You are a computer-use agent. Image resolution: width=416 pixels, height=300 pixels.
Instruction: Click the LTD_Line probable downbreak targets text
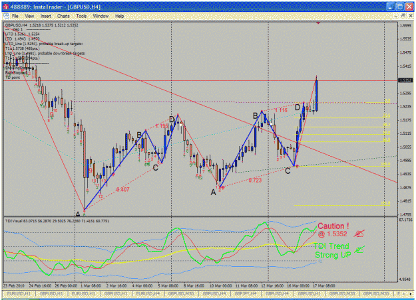click(x=45, y=53)
